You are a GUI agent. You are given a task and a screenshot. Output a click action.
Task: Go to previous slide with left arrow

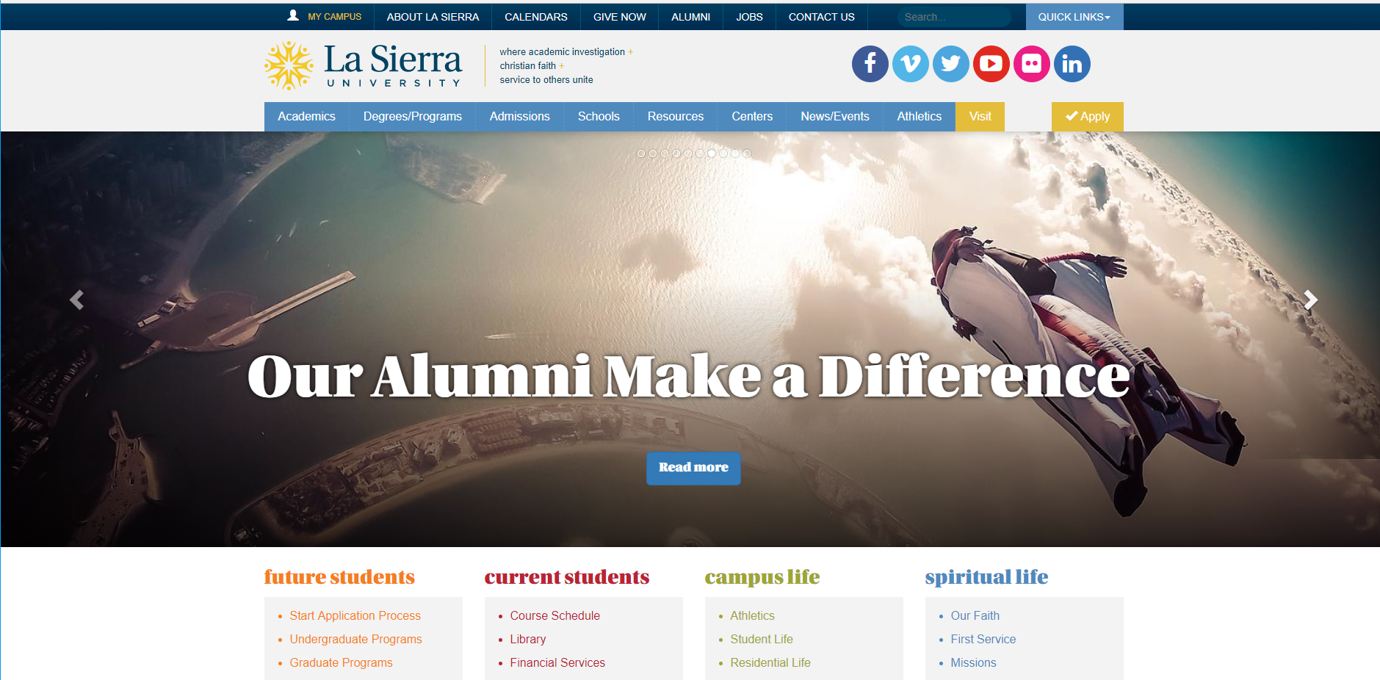(76, 300)
